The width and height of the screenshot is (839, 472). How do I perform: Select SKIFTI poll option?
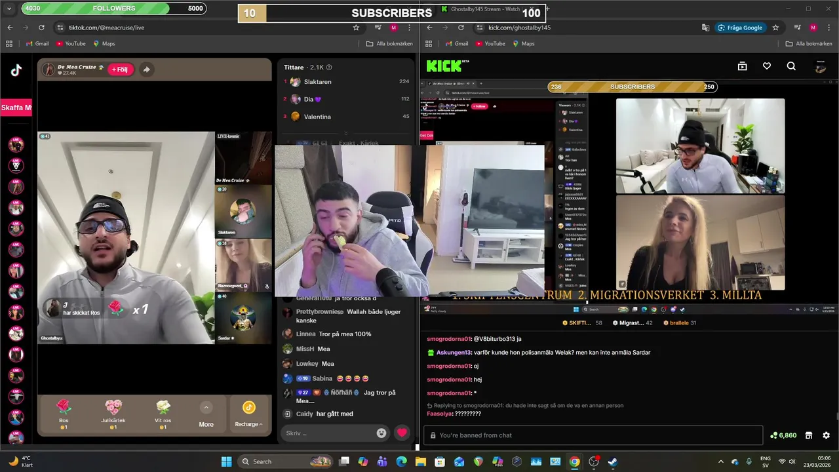581,323
